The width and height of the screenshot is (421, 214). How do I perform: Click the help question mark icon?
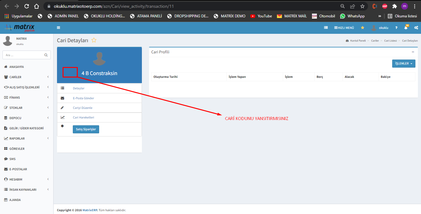396,28
